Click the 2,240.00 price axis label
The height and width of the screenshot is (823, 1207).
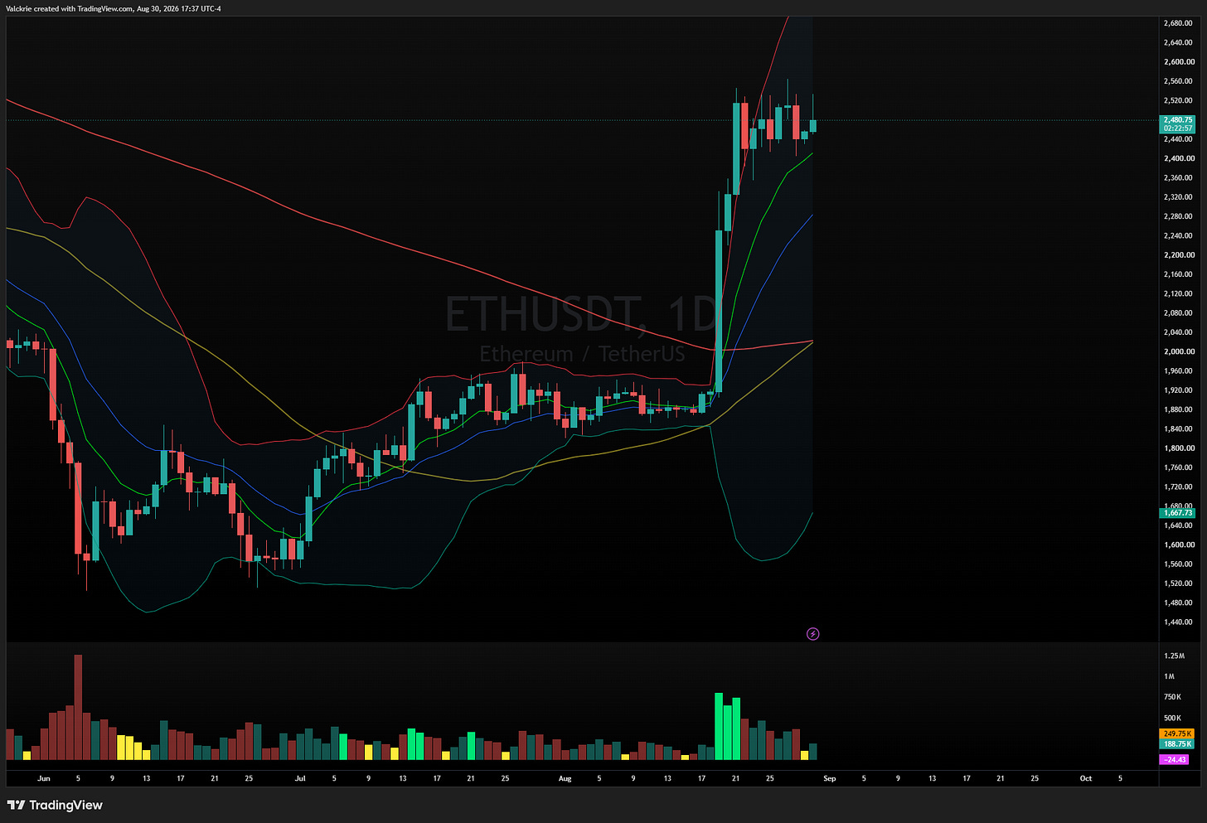1178,235
